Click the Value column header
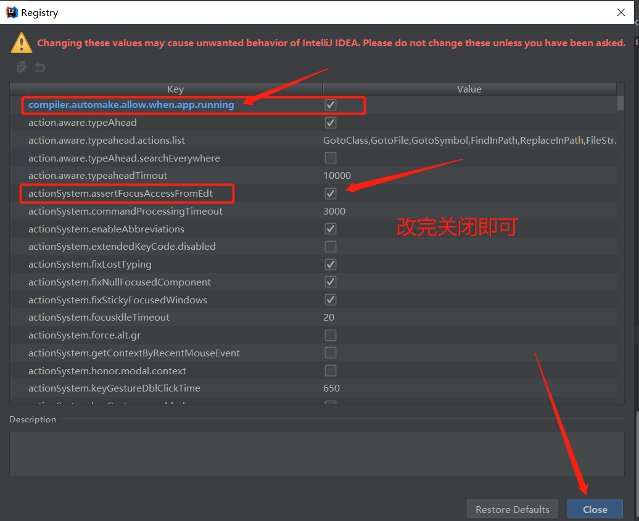The width and height of the screenshot is (639, 521). pos(469,89)
